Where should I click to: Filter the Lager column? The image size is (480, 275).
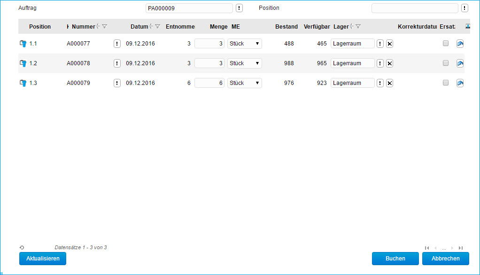[x=358, y=26]
